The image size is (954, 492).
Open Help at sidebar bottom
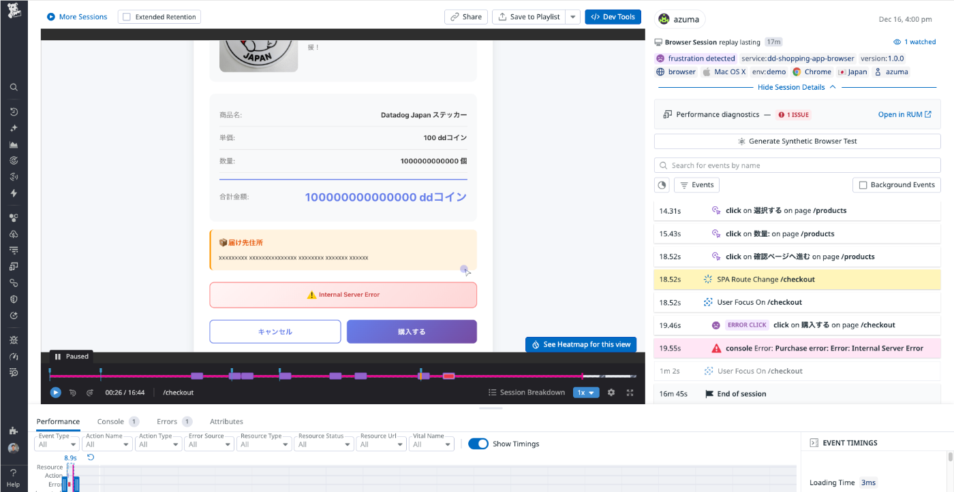point(14,478)
